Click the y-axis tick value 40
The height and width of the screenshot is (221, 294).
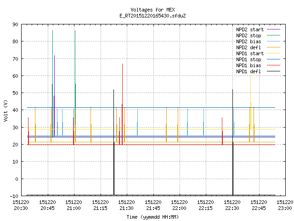(x=16, y=110)
